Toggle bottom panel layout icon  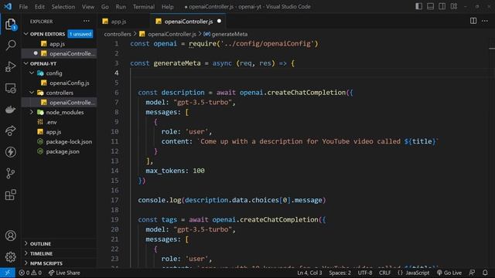(430, 6)
